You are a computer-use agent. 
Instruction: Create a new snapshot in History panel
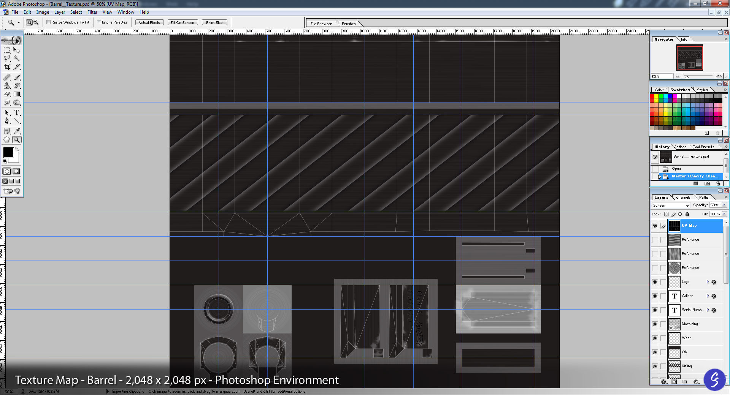[707, 183]
